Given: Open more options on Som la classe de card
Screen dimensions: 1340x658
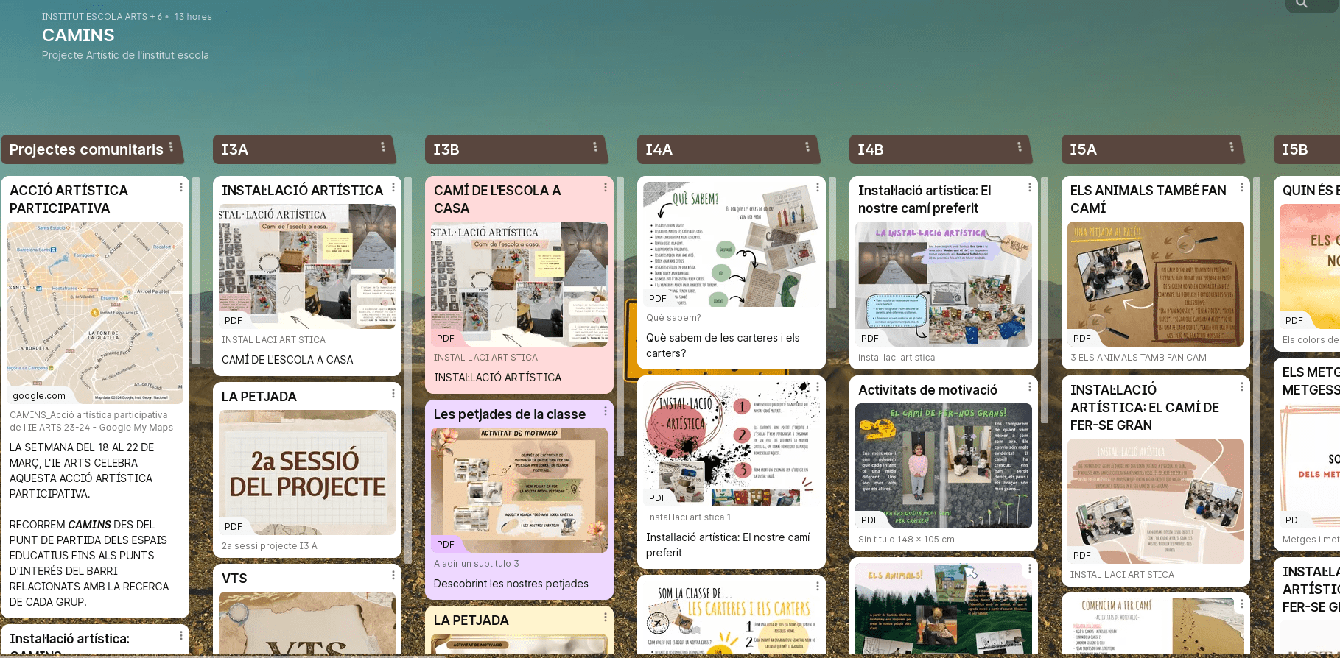Looking at the screenshot, I should (x=818, y=587).
